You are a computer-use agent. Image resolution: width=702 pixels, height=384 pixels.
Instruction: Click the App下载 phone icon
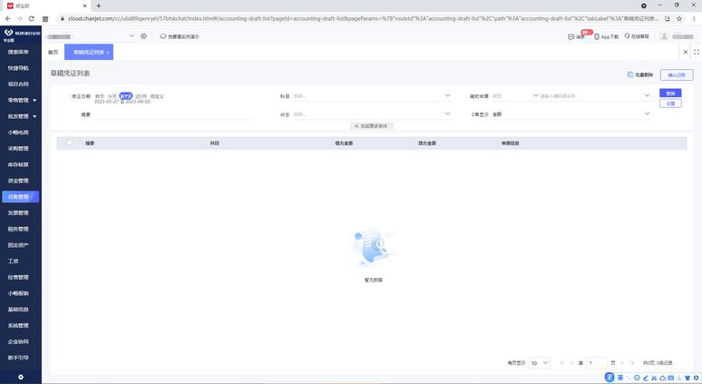tap(597, 36)
